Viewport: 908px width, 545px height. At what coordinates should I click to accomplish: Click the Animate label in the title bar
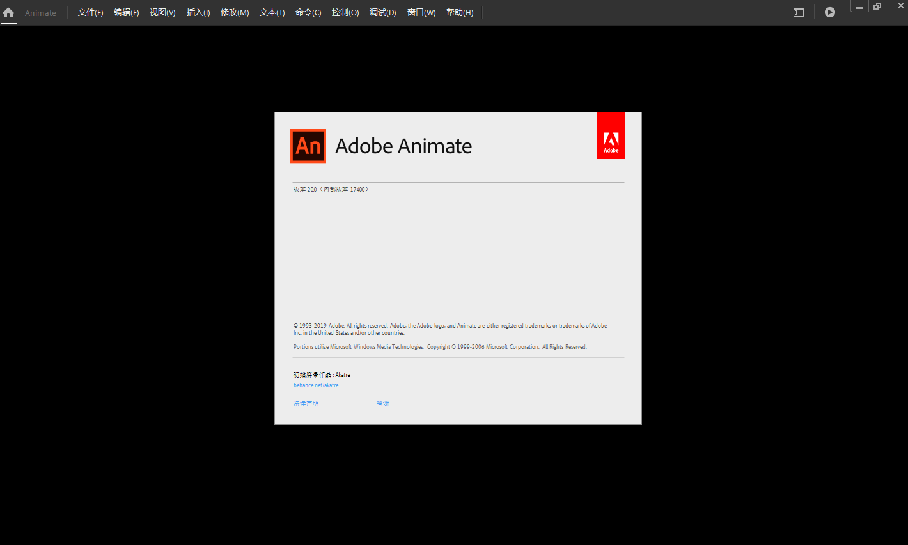tap(40, 12)
